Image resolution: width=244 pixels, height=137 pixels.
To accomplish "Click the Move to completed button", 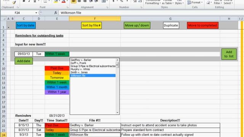I will pyautogui.click(x=202, y=25).
